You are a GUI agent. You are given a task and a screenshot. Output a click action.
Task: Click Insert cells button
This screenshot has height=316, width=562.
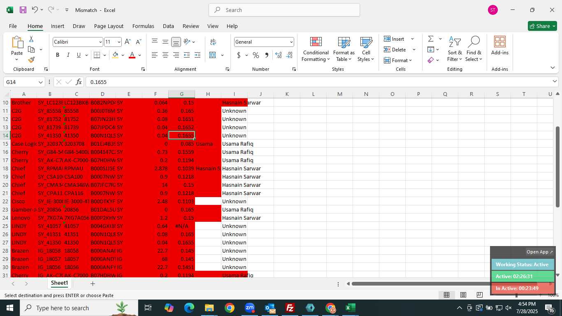(395, 39)
